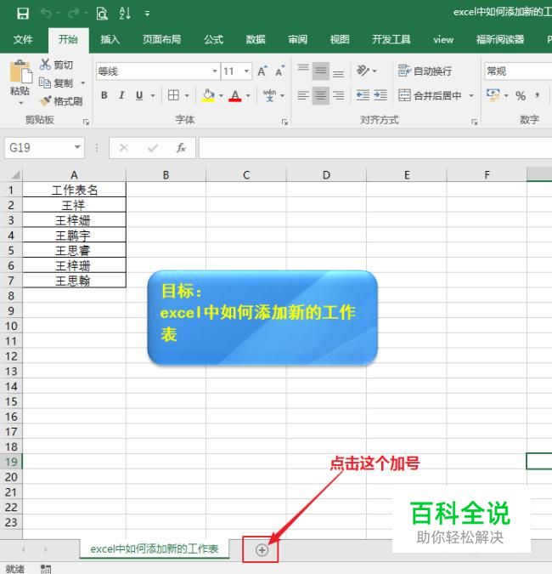This screenshot has height=574, width=552.
Task: Click the Sort A to Z icon
Action: [125, 14]
